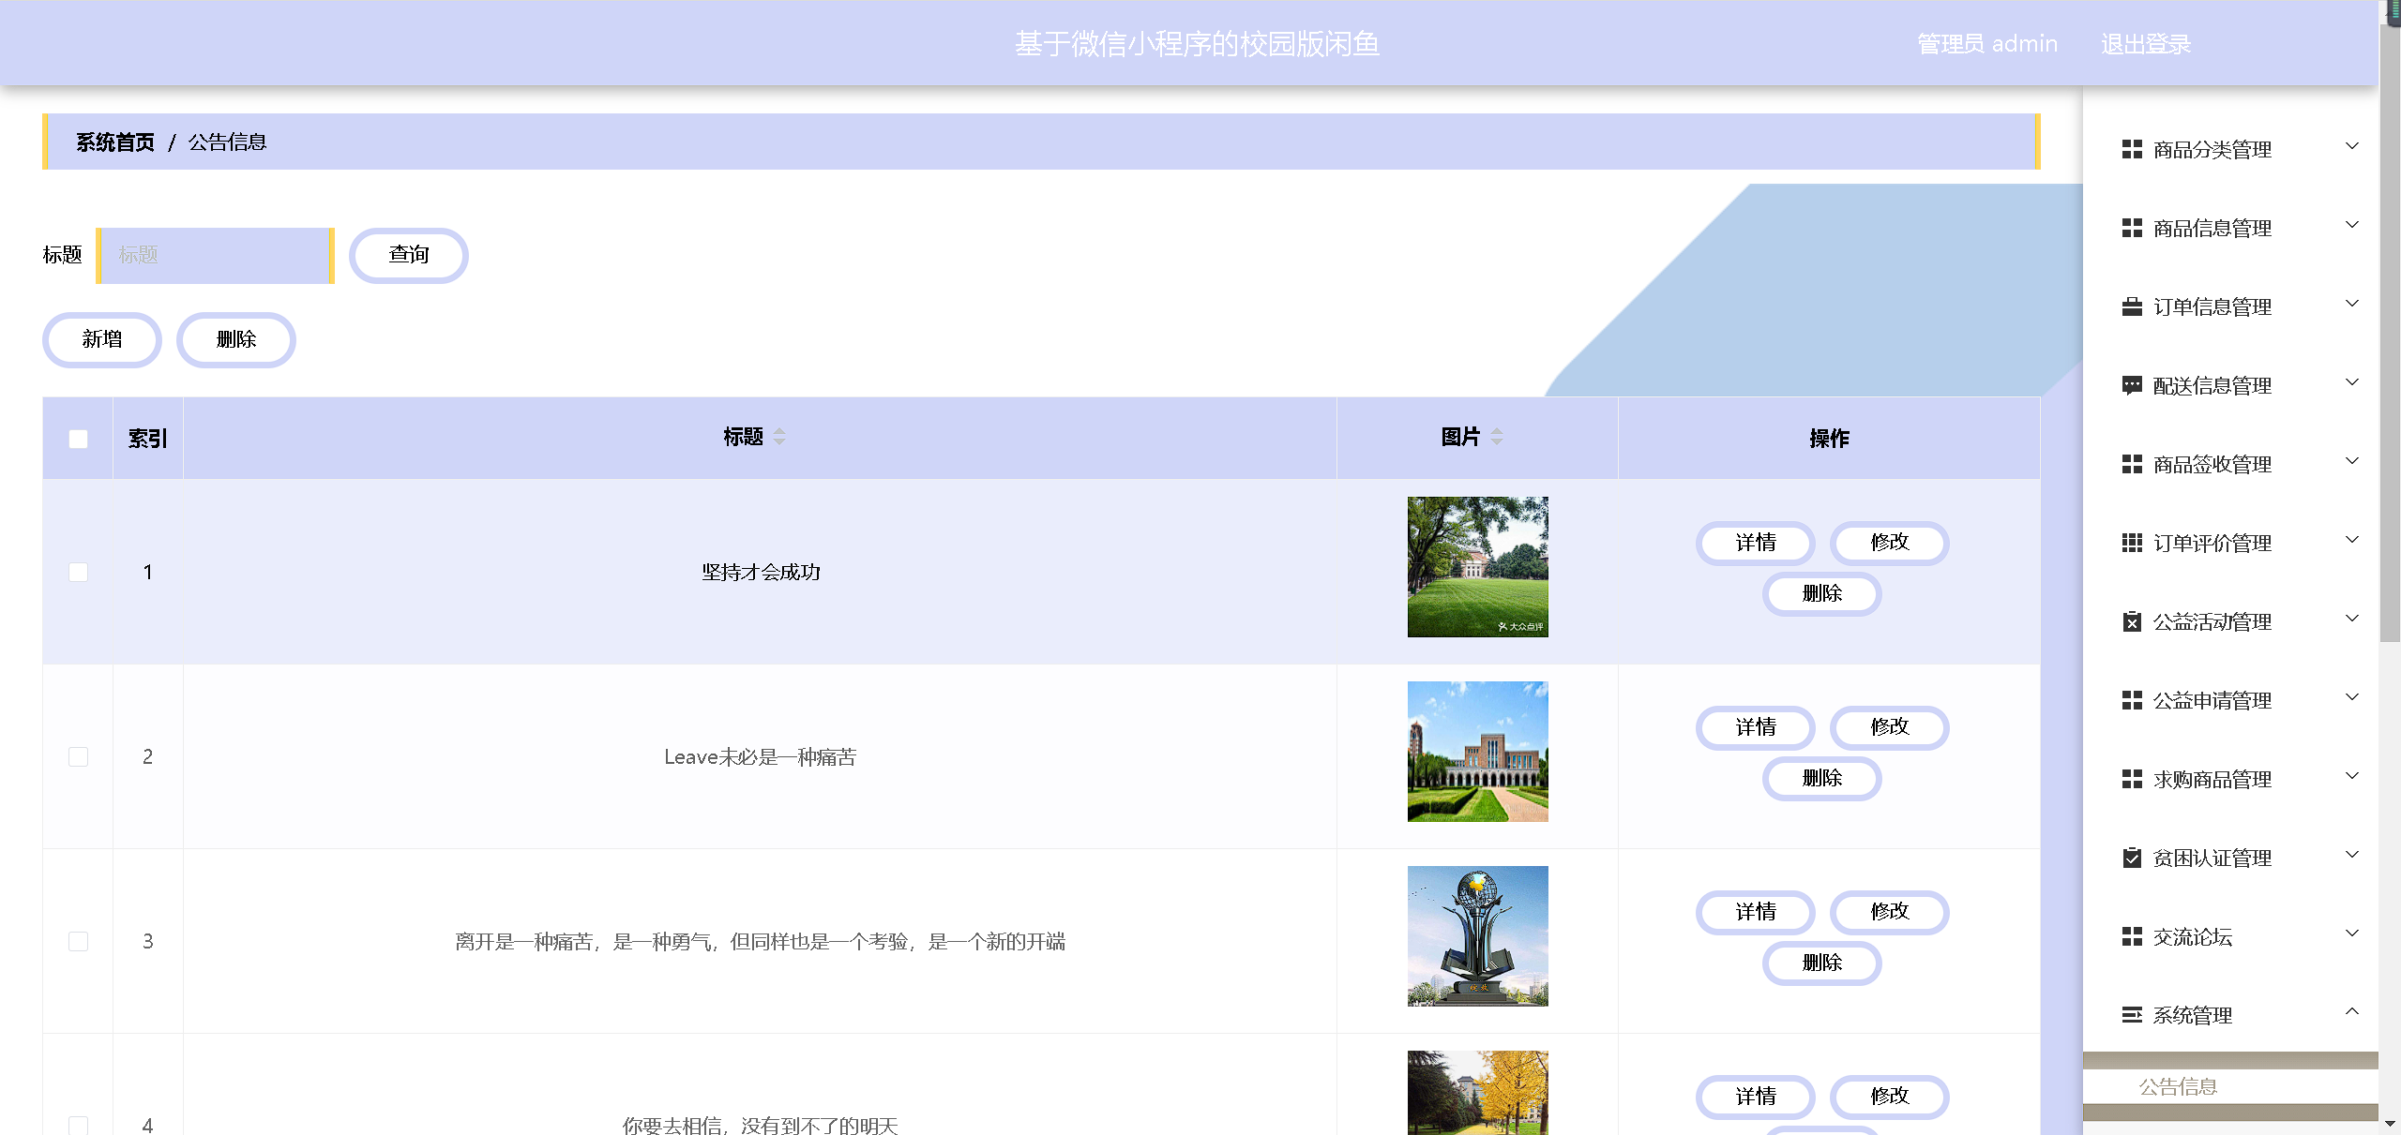Click the 标题 search input field
This screenshot has height=1135, width=2401.
[x=216, y=255]
